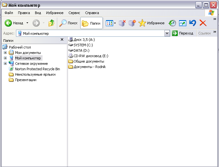Open the Правка menu

pyautogui.click(x=24, y=13)
